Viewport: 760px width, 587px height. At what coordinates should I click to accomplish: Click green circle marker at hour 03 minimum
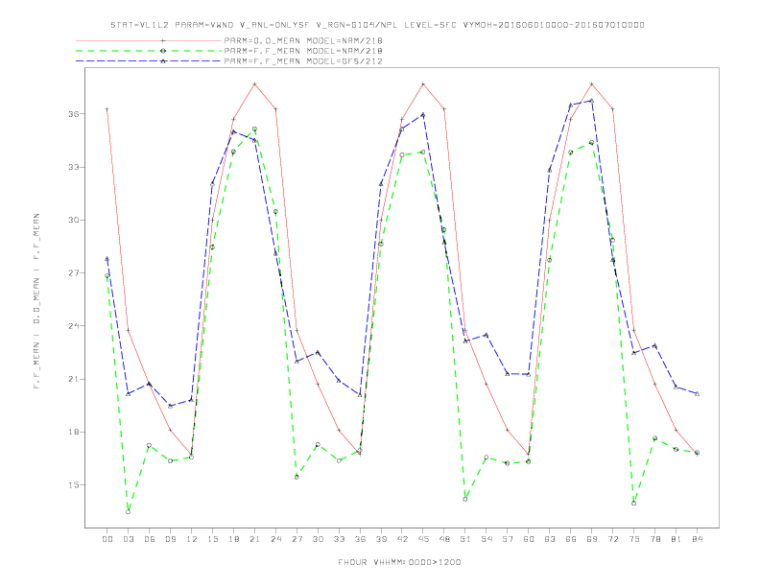[x=128, y=512]
